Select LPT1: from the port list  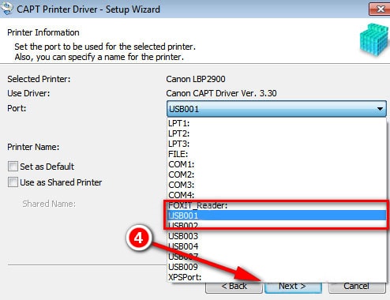276,123
